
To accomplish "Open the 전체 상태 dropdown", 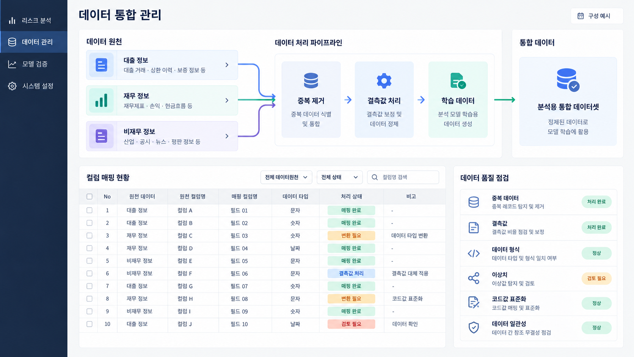I will [x=339, y=177].
